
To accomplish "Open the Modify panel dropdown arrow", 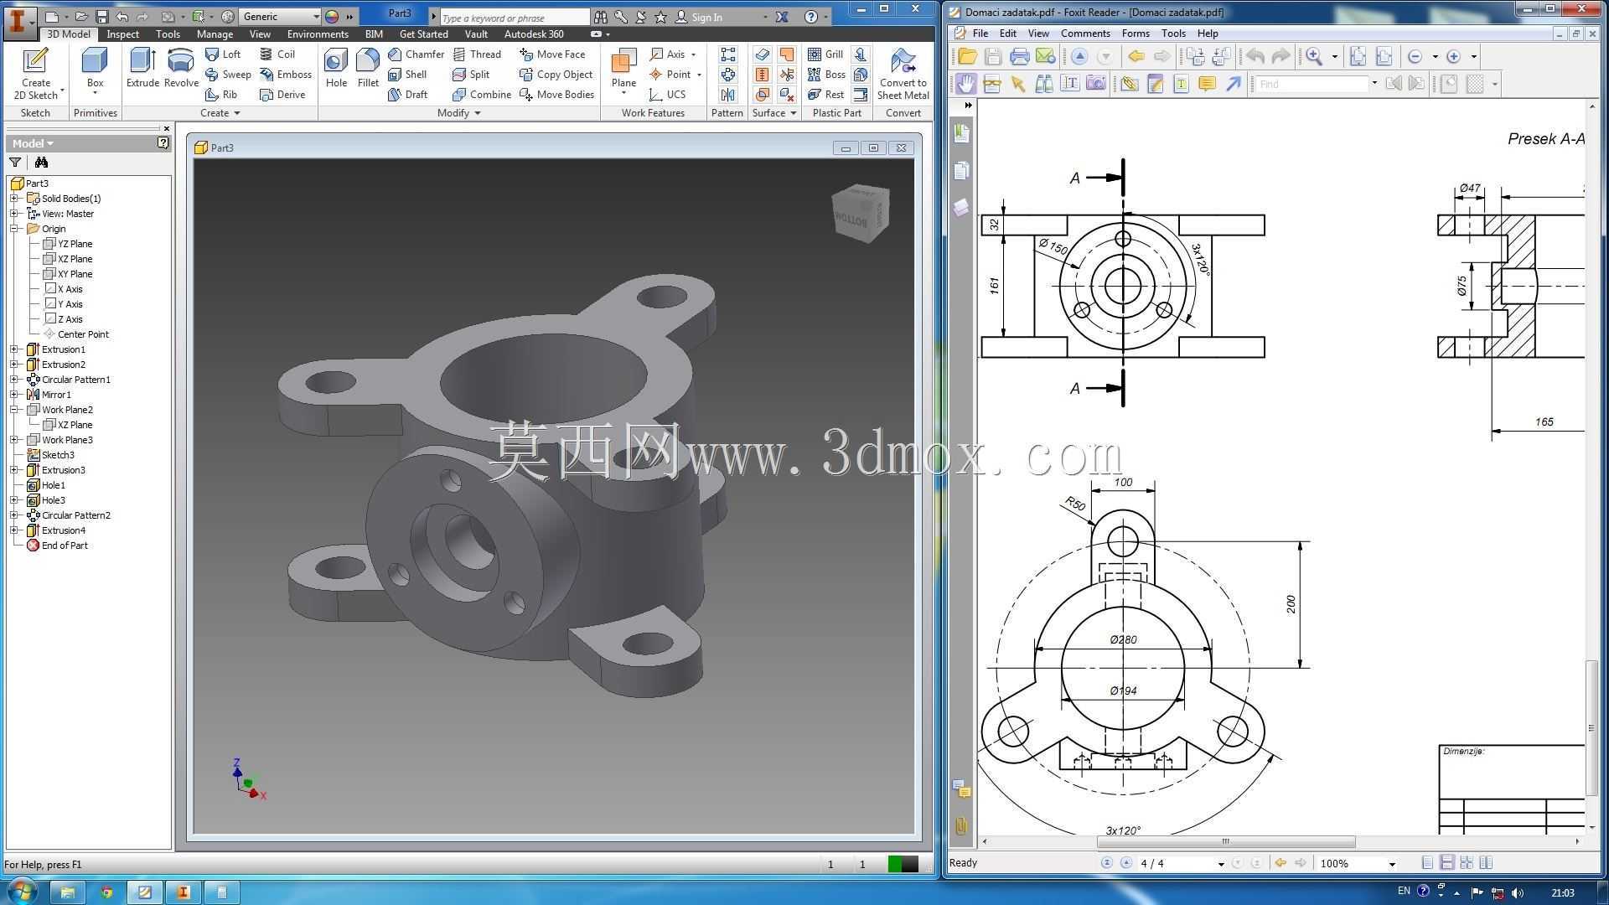I will coord(478,113).
